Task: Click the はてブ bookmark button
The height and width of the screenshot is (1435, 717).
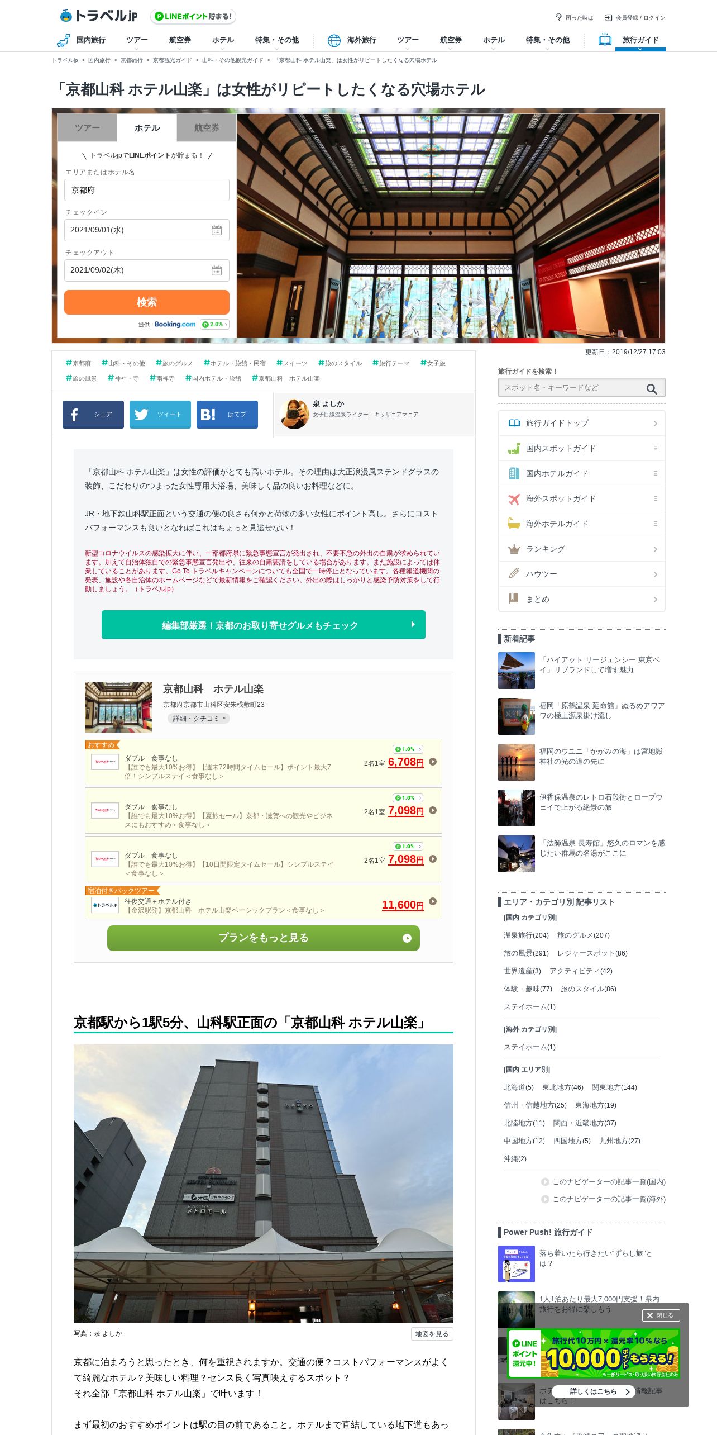Action: click(227, 415)
